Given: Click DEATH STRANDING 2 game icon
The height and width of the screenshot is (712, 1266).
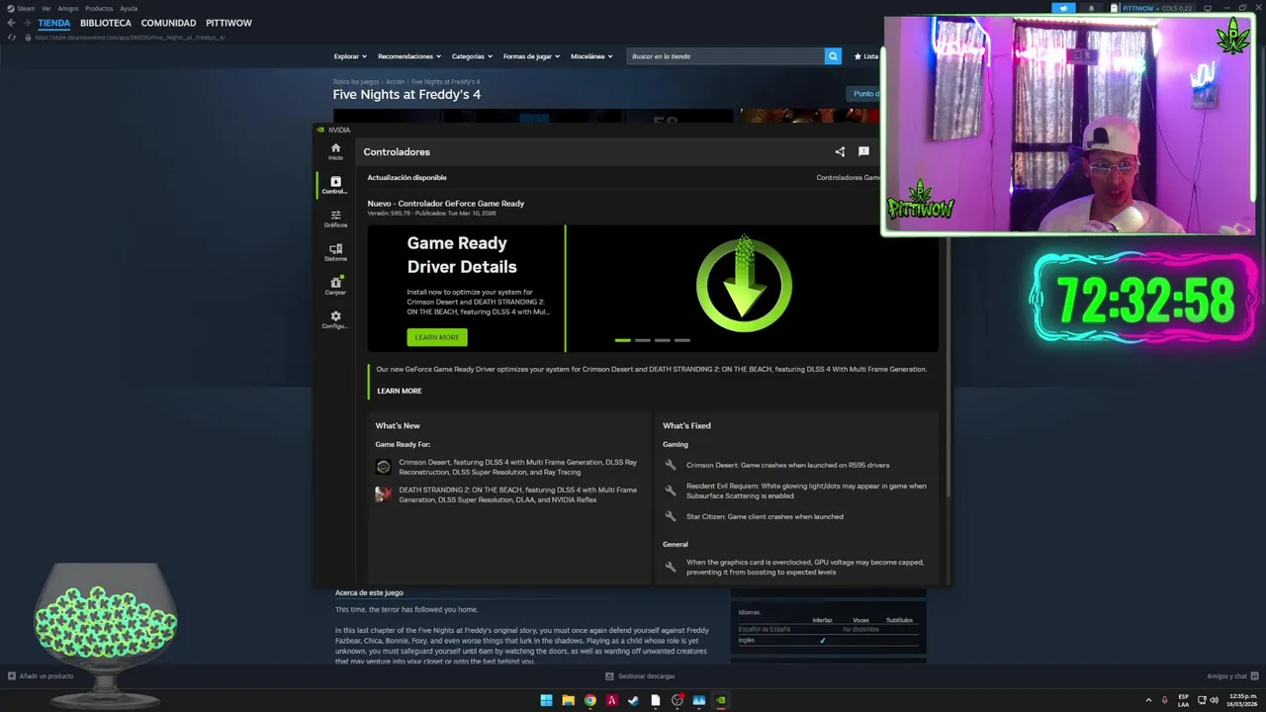Looking at the screenshot, I should [x=384, y=494].
